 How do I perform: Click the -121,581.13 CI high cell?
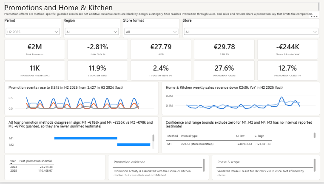[263, 144]
